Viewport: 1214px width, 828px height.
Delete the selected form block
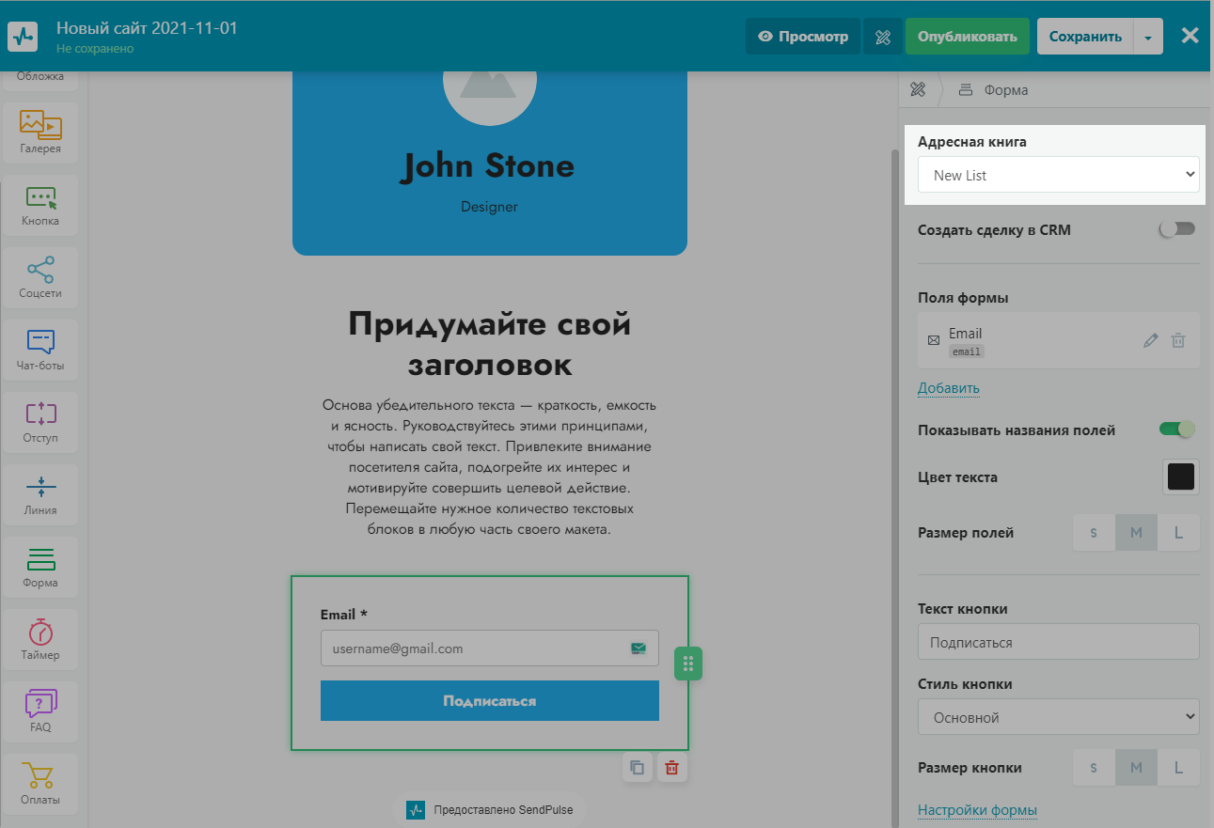[671, 768]
